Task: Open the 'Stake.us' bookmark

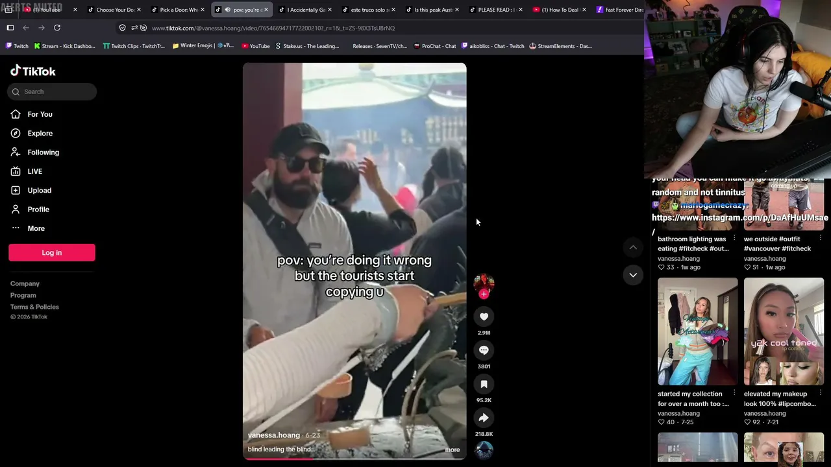Action: [x=307, y=46]
